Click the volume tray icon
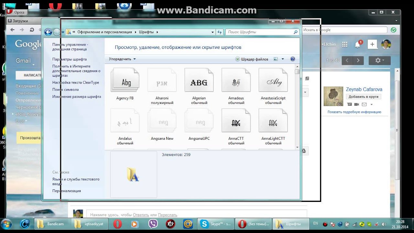414x233 pixels. tap(384, 224)
